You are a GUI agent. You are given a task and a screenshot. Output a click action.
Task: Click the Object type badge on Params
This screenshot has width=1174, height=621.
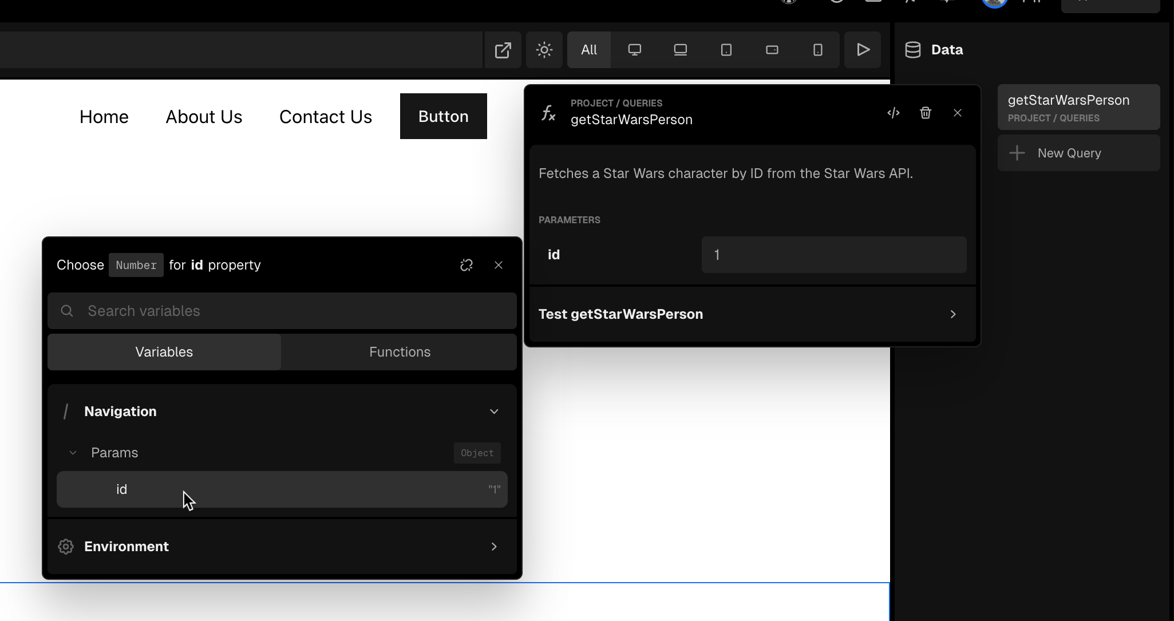click(477, 453)
